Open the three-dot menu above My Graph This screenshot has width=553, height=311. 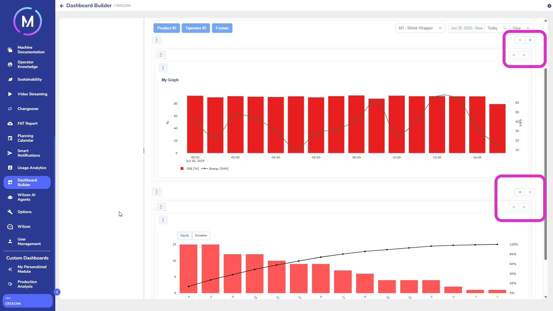163,68
